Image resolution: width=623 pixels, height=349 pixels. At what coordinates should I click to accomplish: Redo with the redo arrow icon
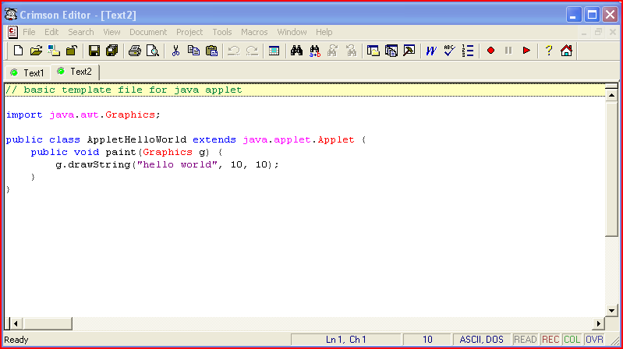coord(252,51)
